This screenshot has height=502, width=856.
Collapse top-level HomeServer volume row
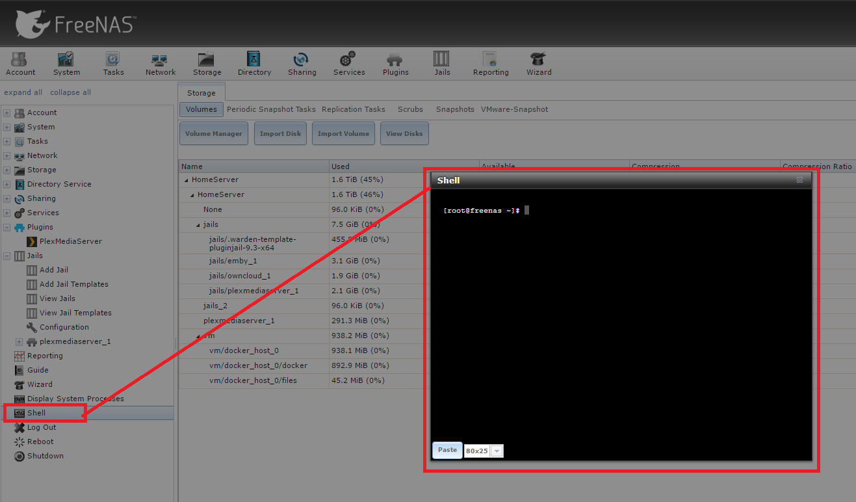[187, 180]
